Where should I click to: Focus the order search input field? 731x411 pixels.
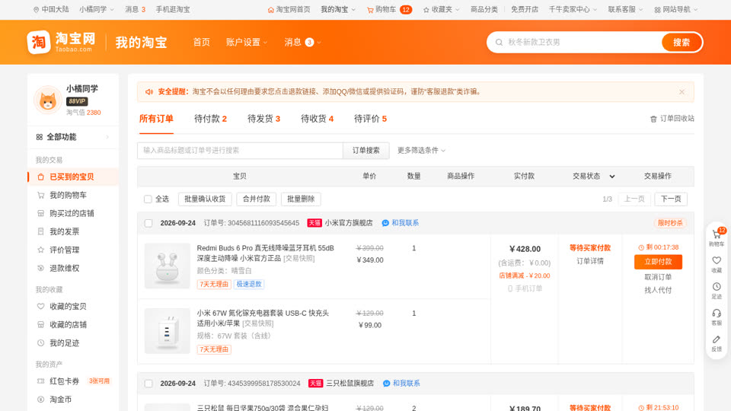coord(240,151)
